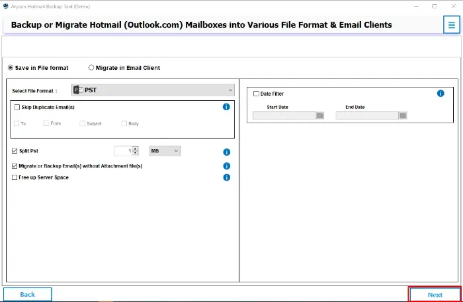Decrease split size with down arrow

pos(135,153)
